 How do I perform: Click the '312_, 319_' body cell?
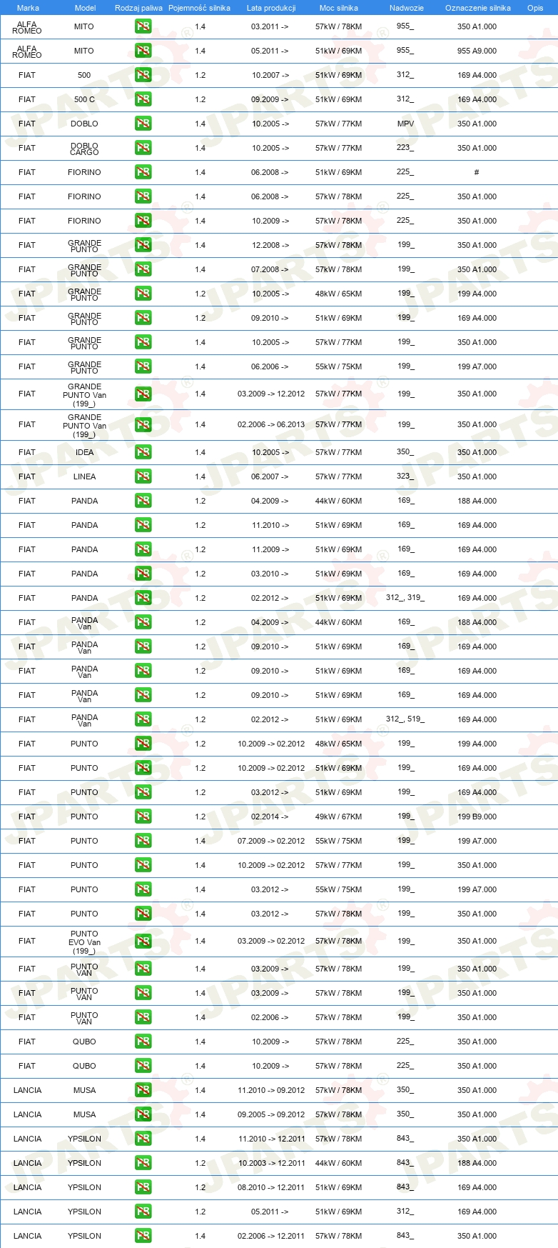click(405, 598)
